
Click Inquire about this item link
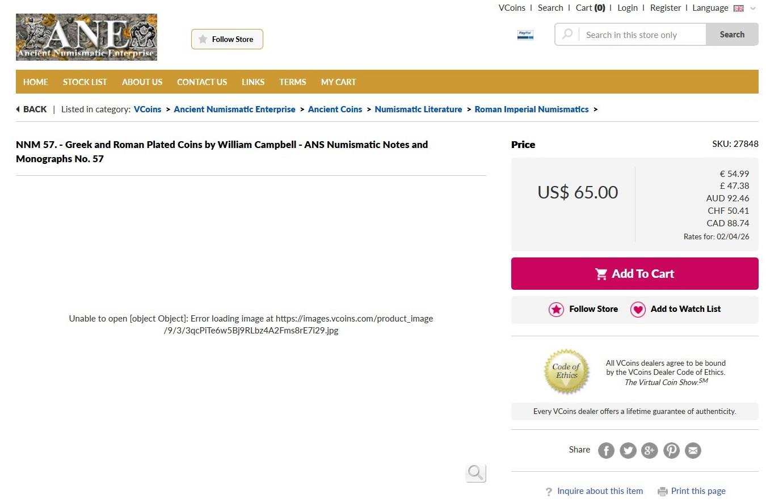coord(600,491)
